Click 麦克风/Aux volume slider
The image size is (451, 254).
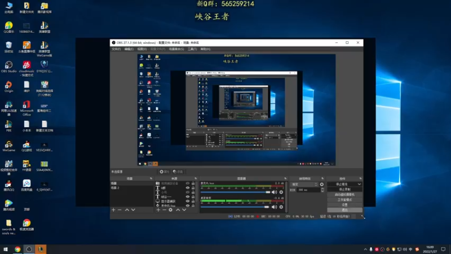235,192
